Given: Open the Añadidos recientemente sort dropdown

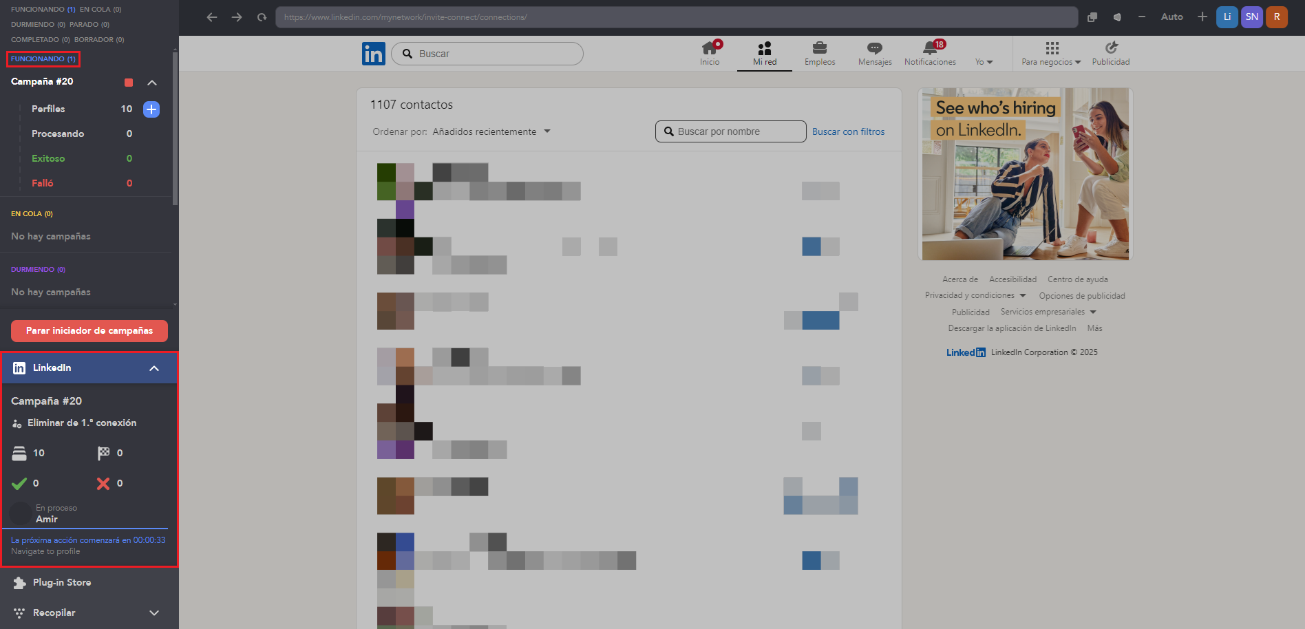Looking at the screenshot, I should (x=491, y=131).
